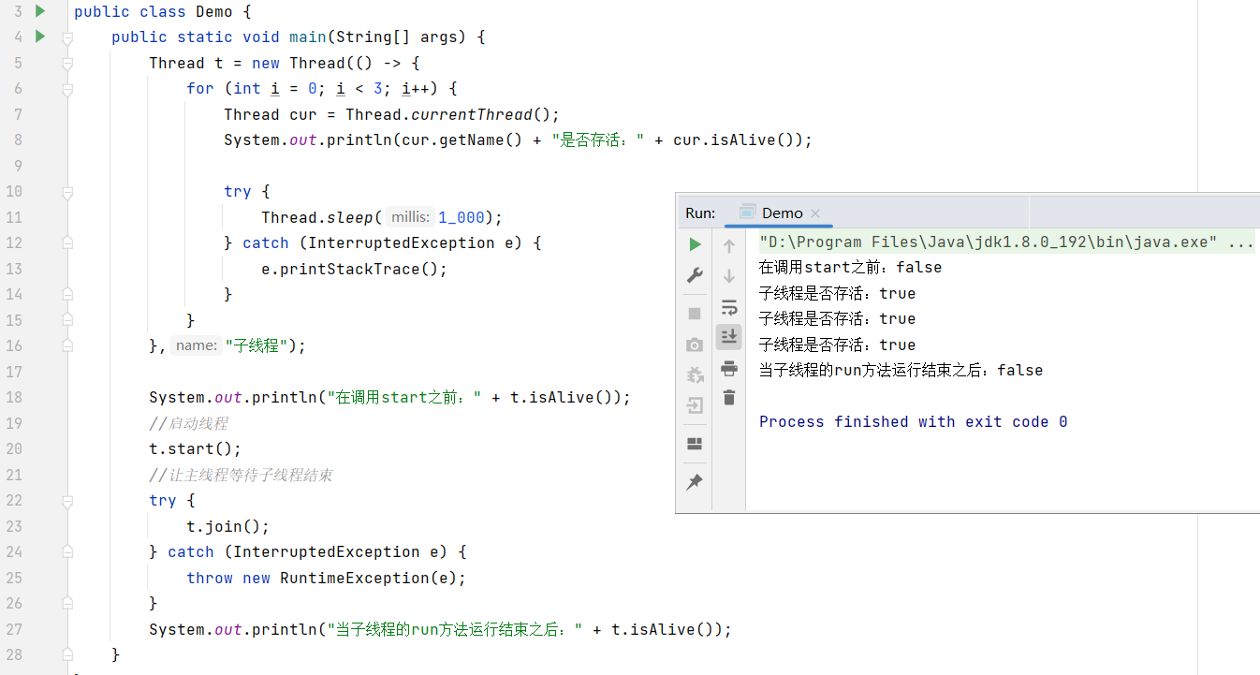The height and width of the screenshot is (675, 1260).
Task: Click the attach debugger bug icon
Action: point(695,375)
